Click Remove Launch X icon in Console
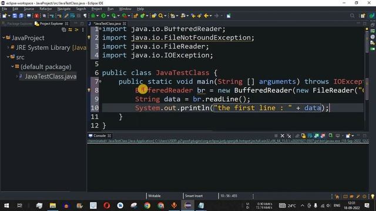The height and width of the screenshot is (211, 376). (282, 136)
